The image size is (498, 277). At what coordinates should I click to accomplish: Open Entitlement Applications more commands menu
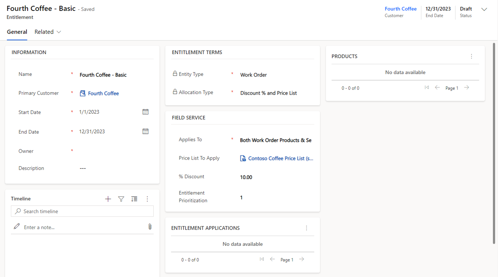coord(307,228)
